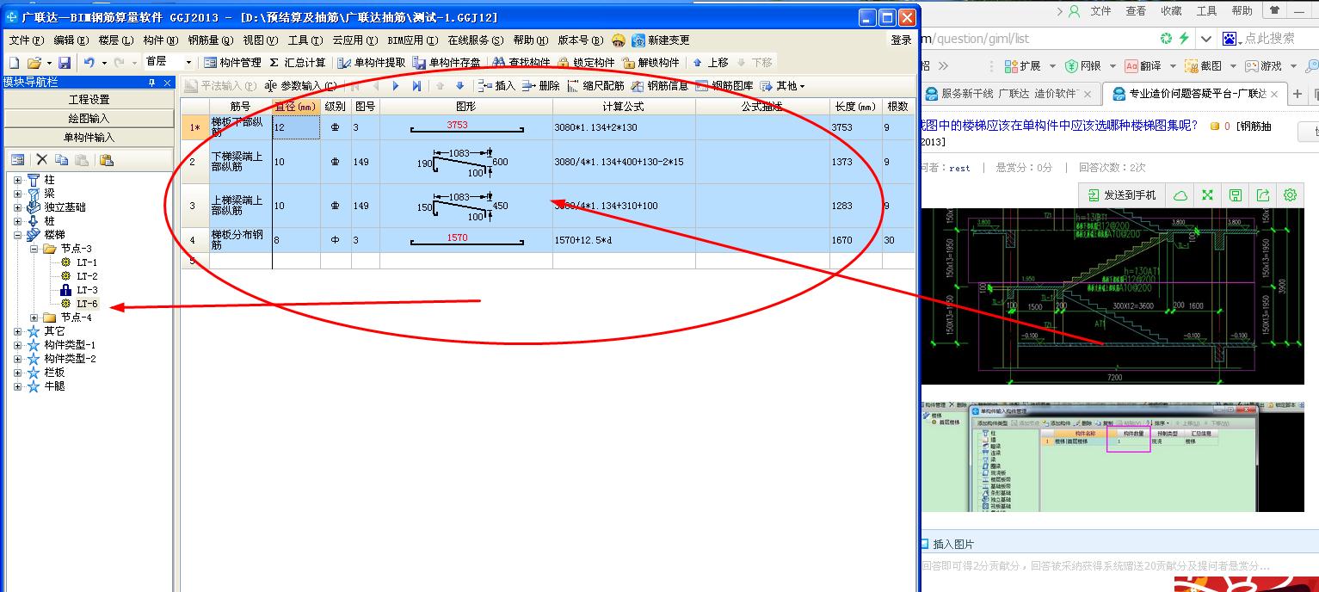This screenshot has height=592, width=1319.
Task: Collapse the 楼梯 tree node
Action: [17, 235]
